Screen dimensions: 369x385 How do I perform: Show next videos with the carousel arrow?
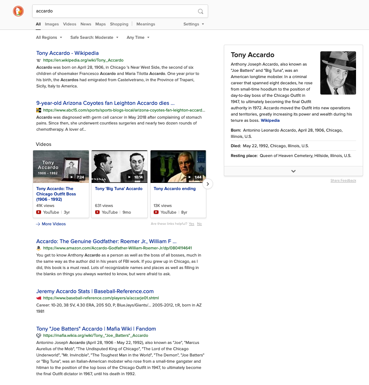[208, 184]
